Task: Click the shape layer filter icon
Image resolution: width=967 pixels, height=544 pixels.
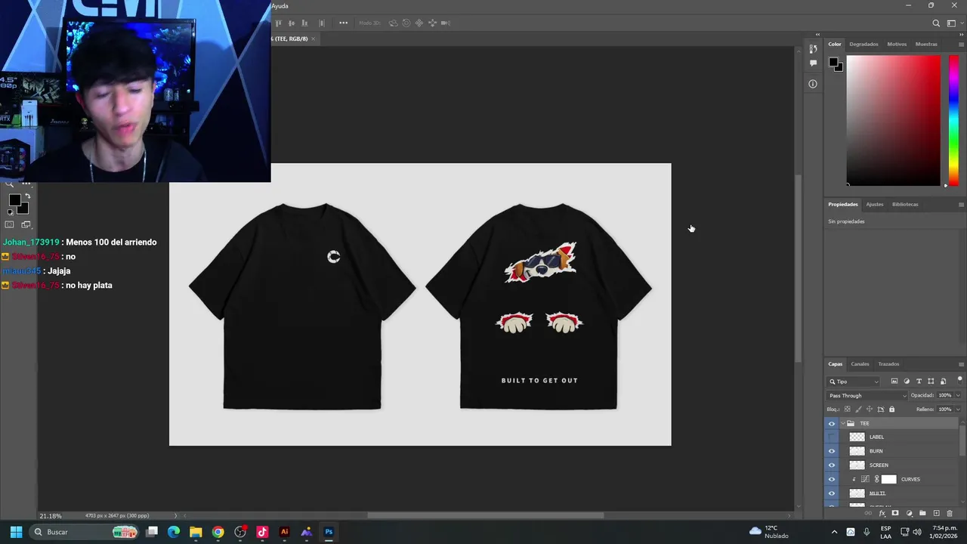Action: click(x=931, y=382)
